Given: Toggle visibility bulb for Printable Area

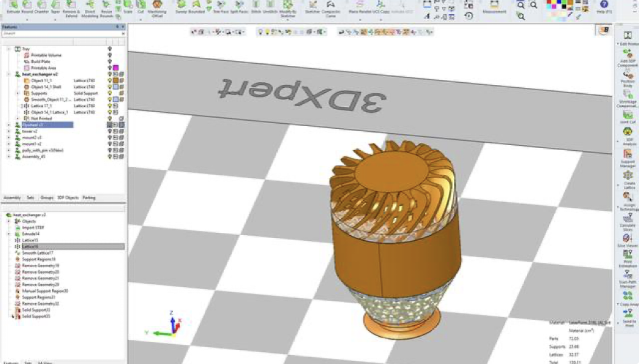Looking at the screenshot, I should pos(110,68).
